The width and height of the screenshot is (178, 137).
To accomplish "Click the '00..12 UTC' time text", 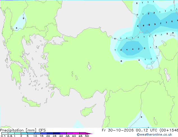I will pyautogui.click(x=147, y=130).
